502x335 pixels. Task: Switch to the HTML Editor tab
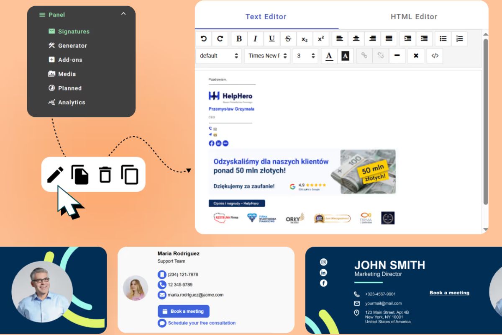pyautogui.click(x=414, y=17)
